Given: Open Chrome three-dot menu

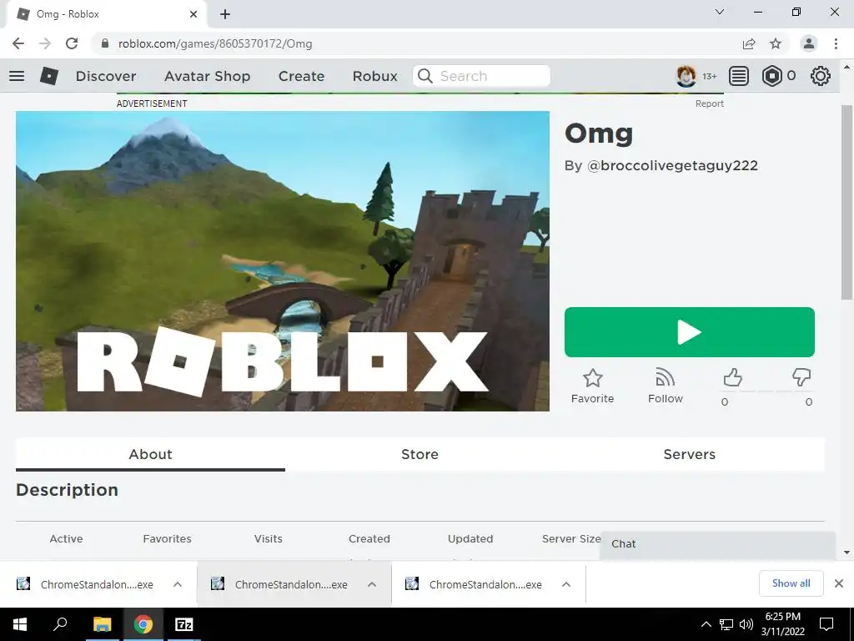Looking at the screenshot, I should (x=836, y=43).
